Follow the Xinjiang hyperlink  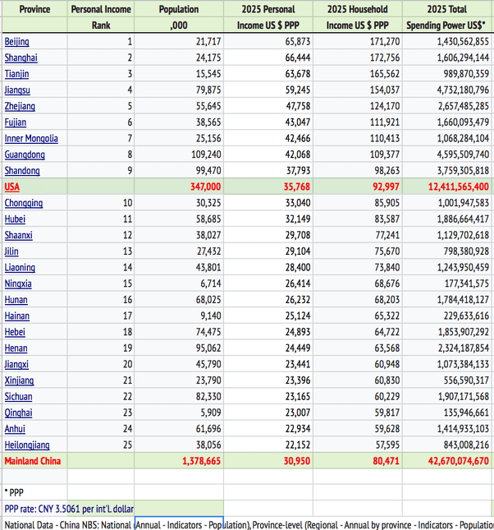[x=19, y=380]
